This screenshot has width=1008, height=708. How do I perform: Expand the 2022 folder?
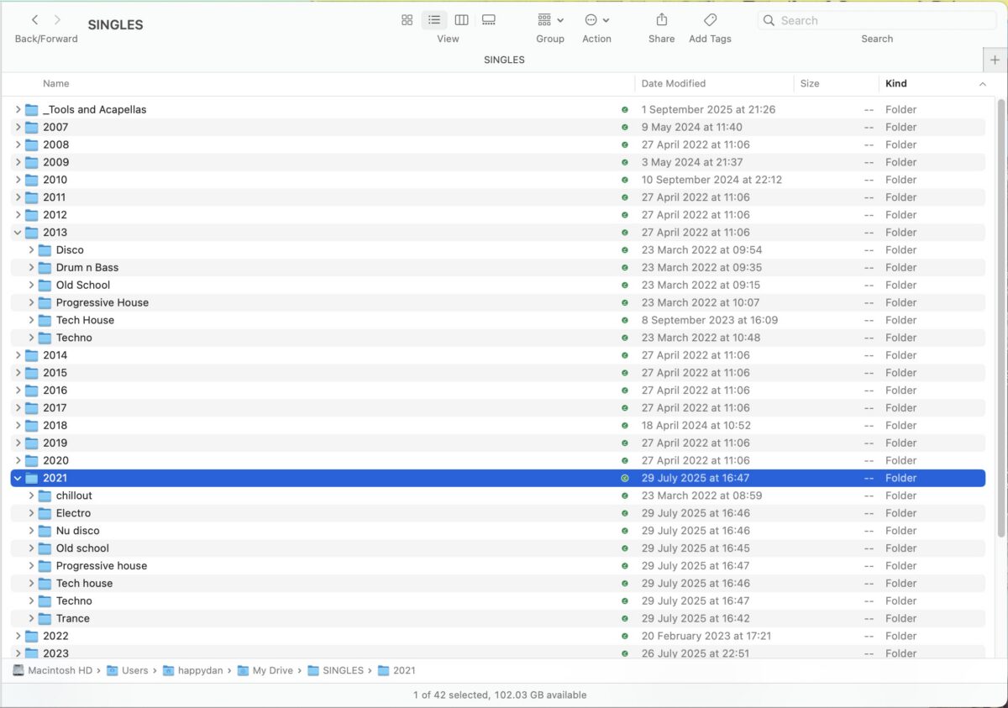18,636
